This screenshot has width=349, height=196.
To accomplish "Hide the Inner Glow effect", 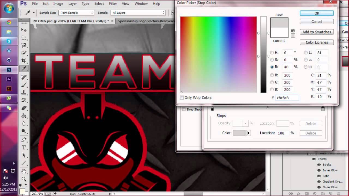I will [x=319, y=170].
